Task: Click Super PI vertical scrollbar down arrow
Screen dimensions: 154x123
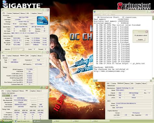Action: tap(153, 78)
